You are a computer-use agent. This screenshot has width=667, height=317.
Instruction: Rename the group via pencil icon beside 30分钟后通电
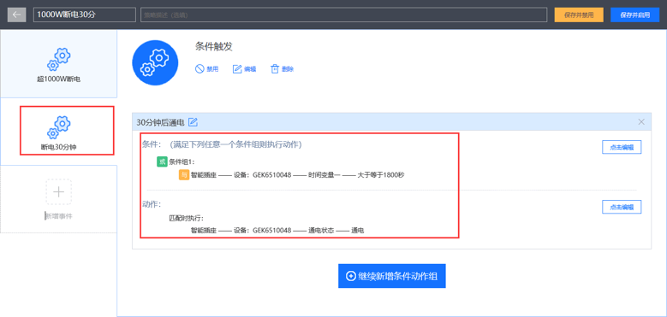(x=194, y=122)
